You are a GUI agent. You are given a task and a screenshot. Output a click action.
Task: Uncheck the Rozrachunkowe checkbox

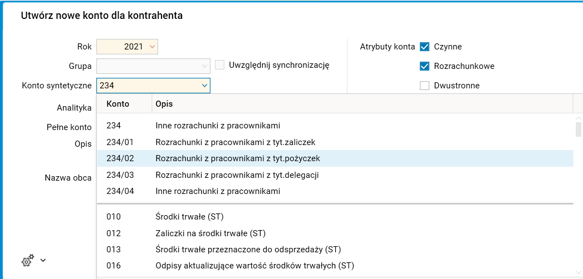(x=425, y=66)
